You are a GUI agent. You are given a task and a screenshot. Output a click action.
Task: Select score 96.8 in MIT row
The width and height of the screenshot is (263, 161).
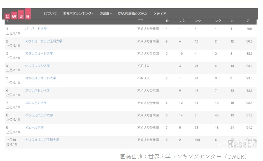click(249, 41)
